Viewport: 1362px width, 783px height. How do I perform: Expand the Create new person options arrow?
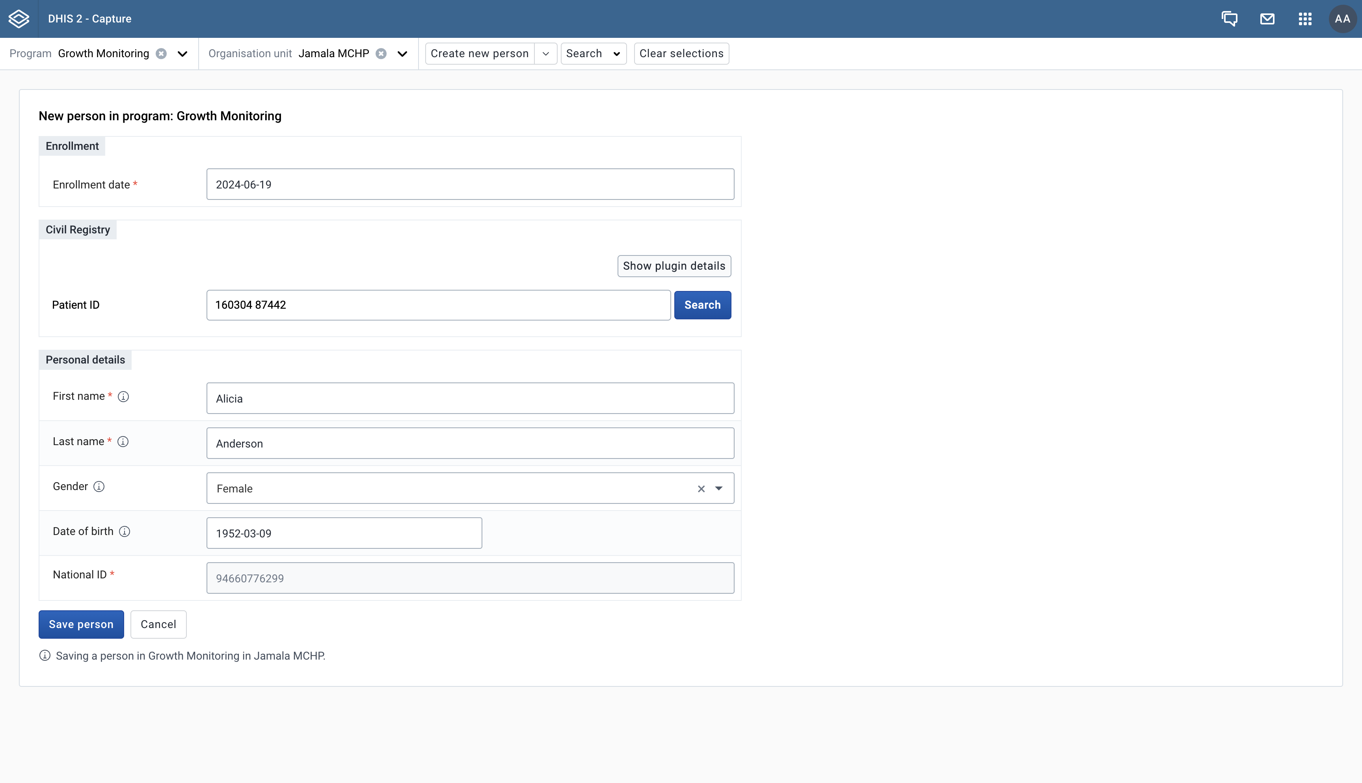point(545,53)
